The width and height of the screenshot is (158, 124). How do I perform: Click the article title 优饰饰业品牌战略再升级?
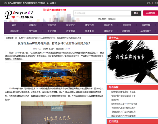[x=54, y=43]
